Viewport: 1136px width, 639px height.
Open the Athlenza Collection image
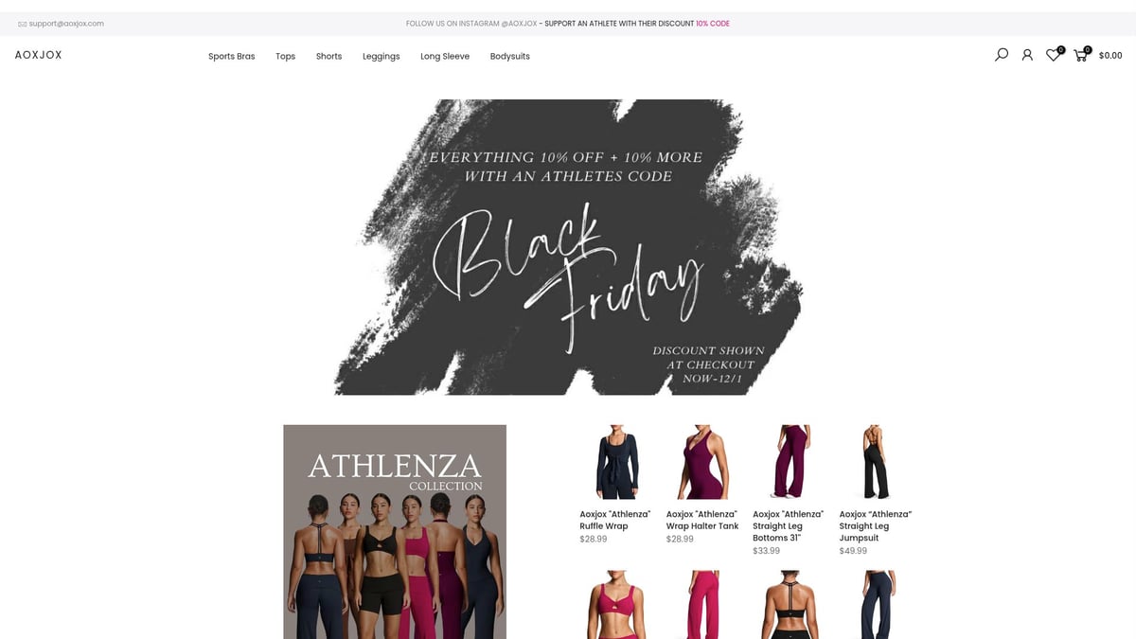[x=395, y=531]
